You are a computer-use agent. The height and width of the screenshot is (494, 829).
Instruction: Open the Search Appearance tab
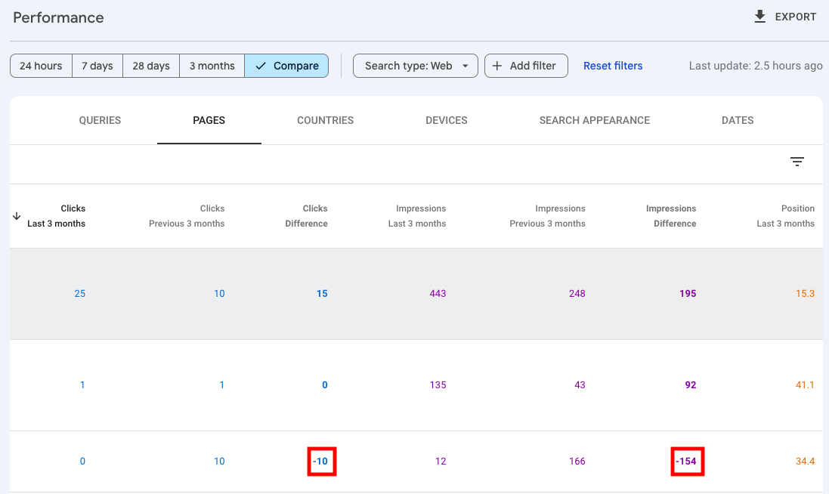point(594,120)
